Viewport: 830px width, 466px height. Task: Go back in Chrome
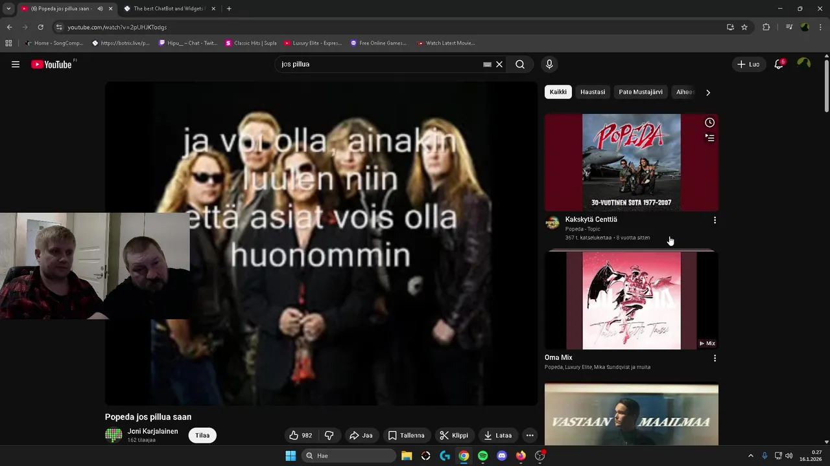coord(9,27)
